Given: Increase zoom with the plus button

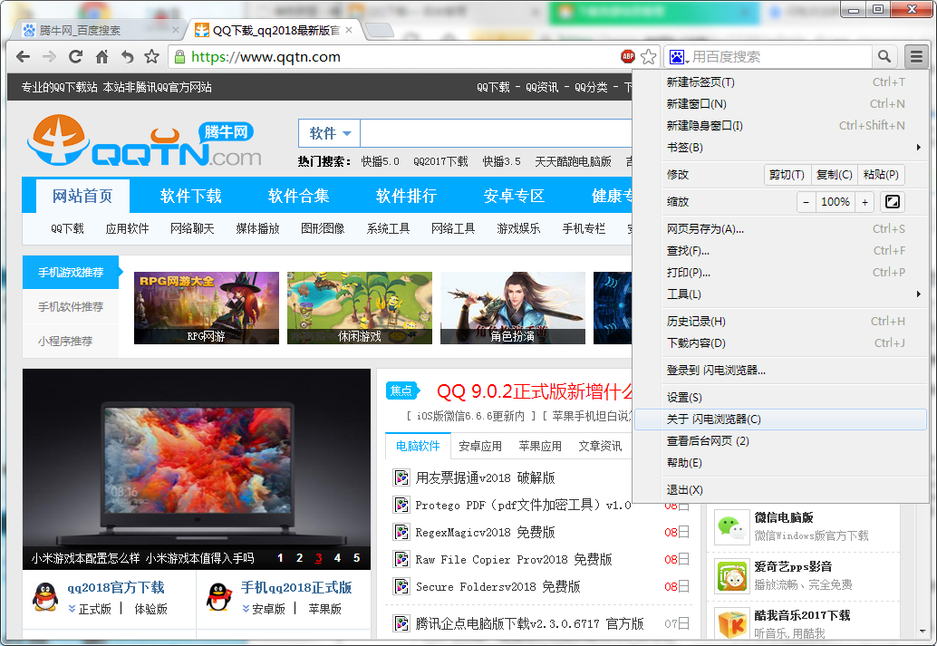Looking at the screenshot, I should [865, 202].
